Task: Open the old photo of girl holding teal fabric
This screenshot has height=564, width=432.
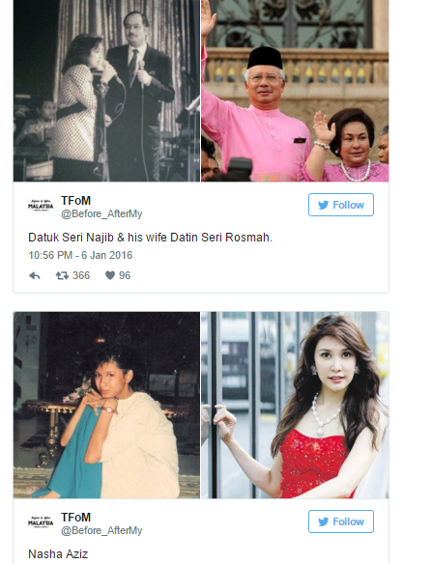Action: [x=106, y=405]
